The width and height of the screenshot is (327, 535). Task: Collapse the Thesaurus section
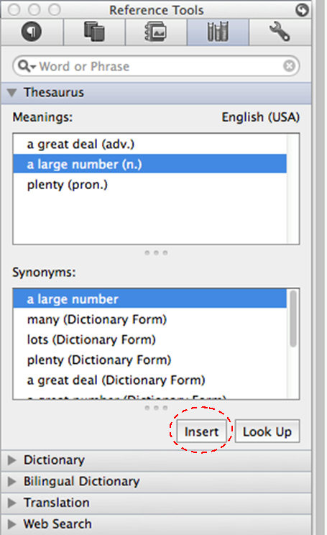[12, 93]
